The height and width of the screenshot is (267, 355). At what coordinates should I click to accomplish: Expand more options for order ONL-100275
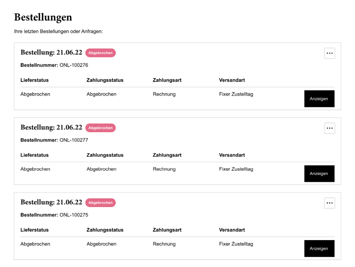point(329,203)
